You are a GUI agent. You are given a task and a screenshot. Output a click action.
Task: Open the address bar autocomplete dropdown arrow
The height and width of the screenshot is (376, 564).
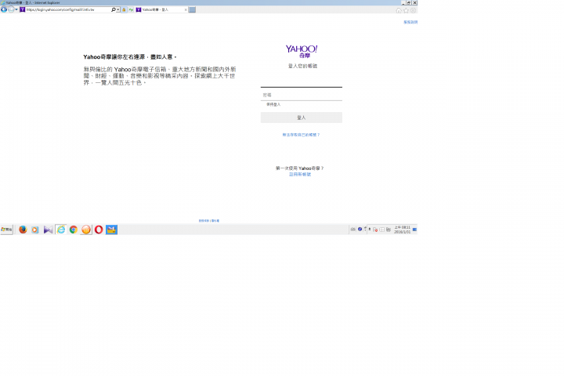pos(118,9)
